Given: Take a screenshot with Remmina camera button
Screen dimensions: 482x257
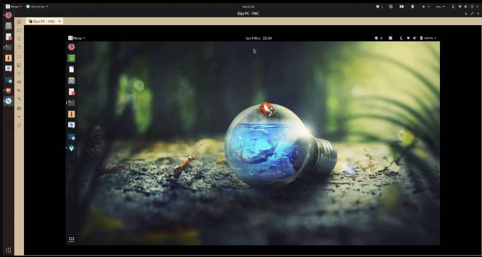Looking at the screenshot, I should 19,108.
